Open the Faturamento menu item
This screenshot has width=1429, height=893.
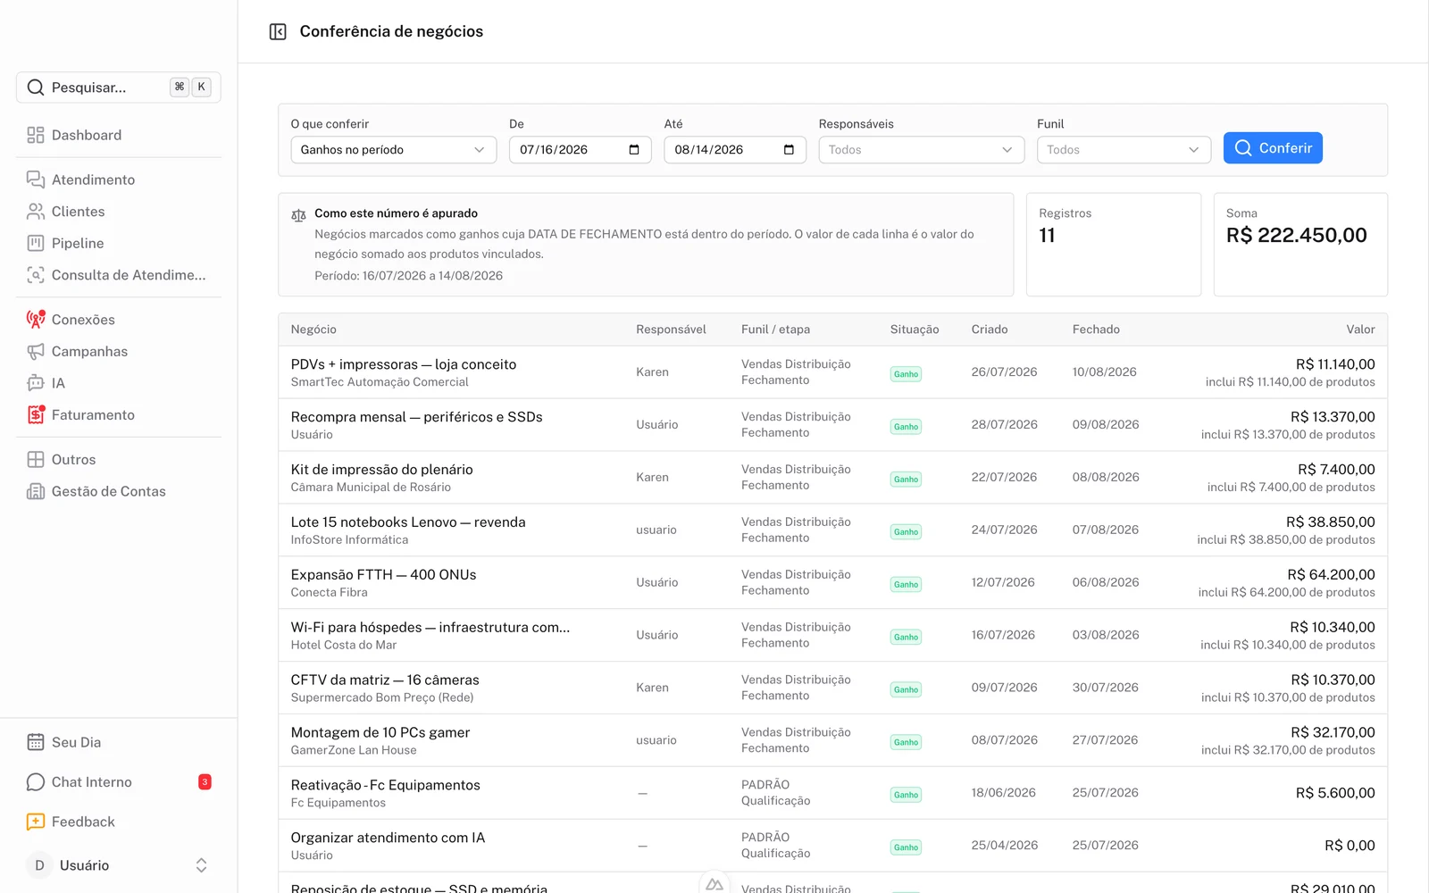pos(119,415)
